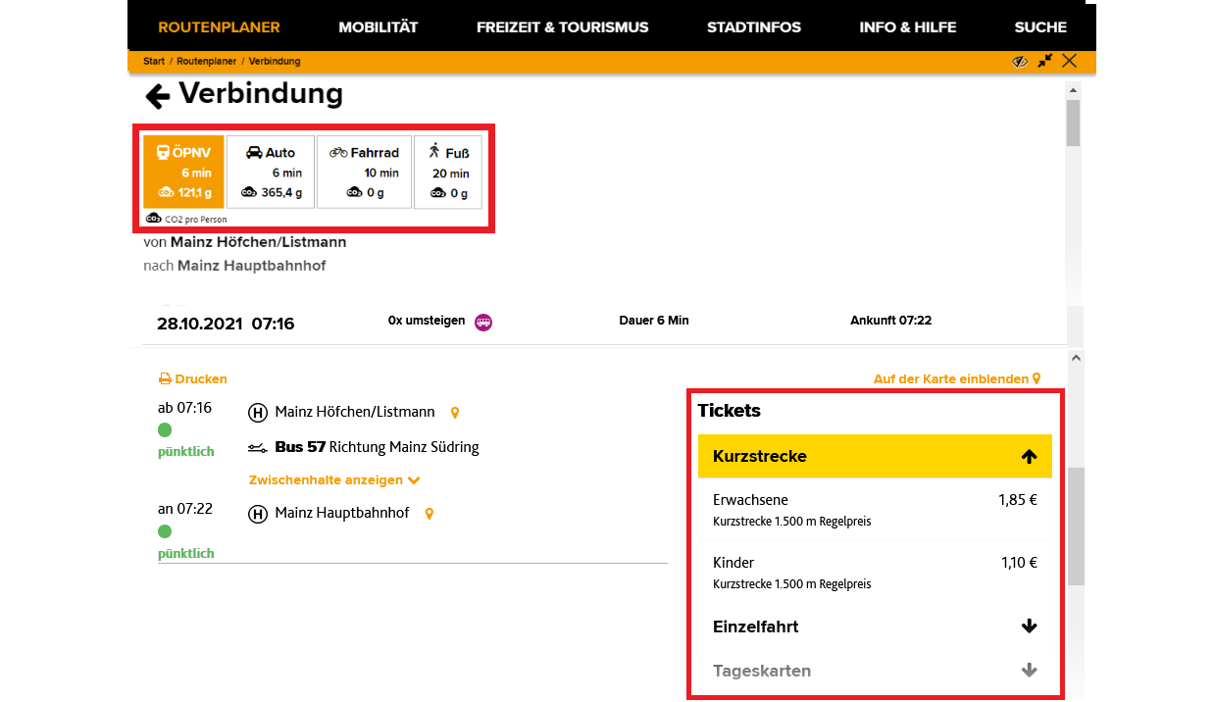Click the purple bus icon next to umsteigen
This screenshot has height=702, width=1213.
[x=482, y=322]
